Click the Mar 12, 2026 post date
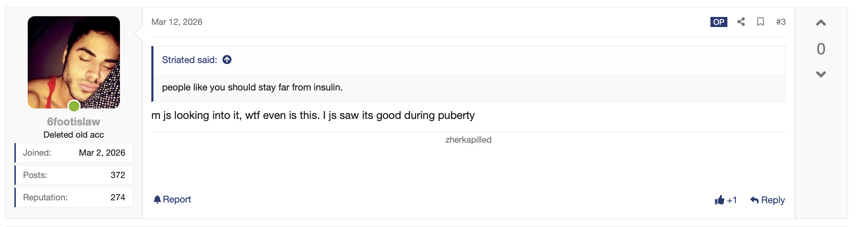The height and width of the screenshot is (227, 856). [x=177, y=22]
